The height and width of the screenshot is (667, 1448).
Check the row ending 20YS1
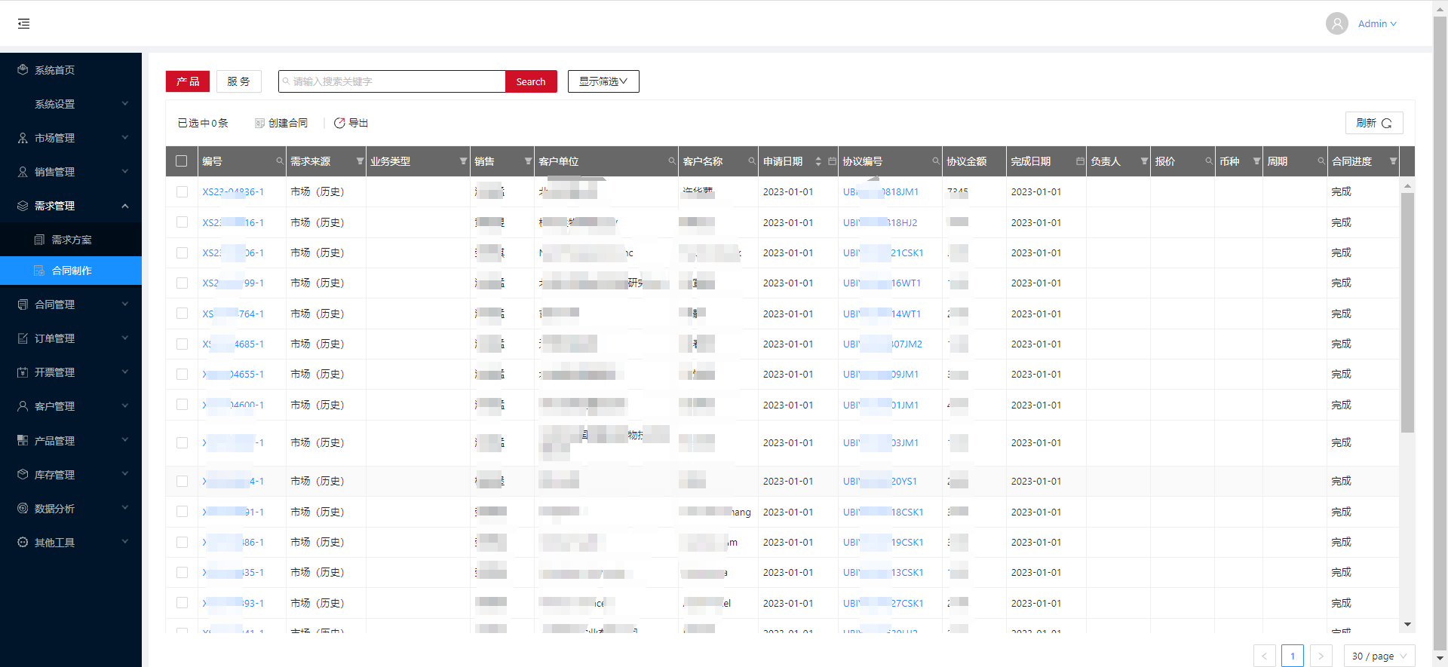coord(182,481)
